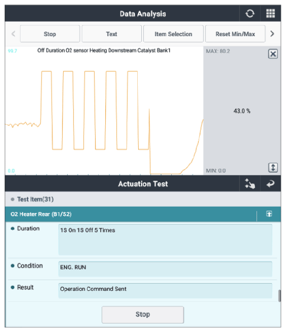Stop the actuation test at bottom

click(143, 314)
